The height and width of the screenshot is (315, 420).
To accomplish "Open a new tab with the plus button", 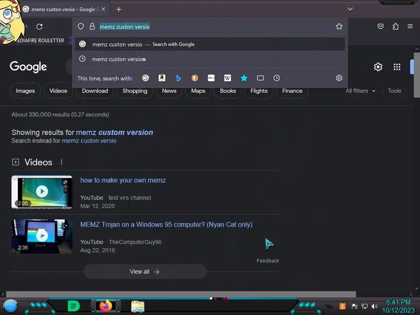I will point(119,9).
